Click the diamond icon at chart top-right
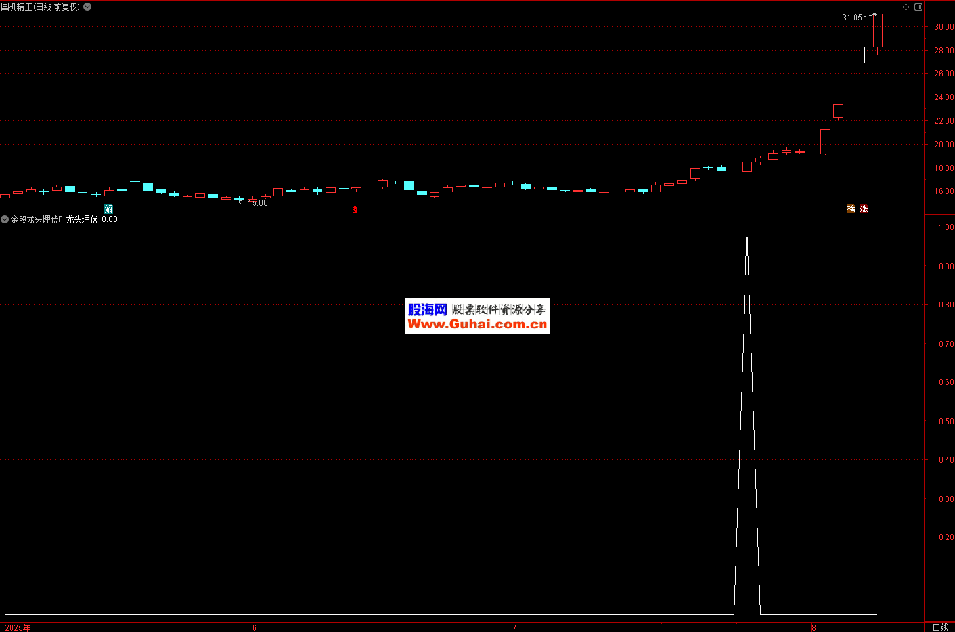 coord(906,7)
